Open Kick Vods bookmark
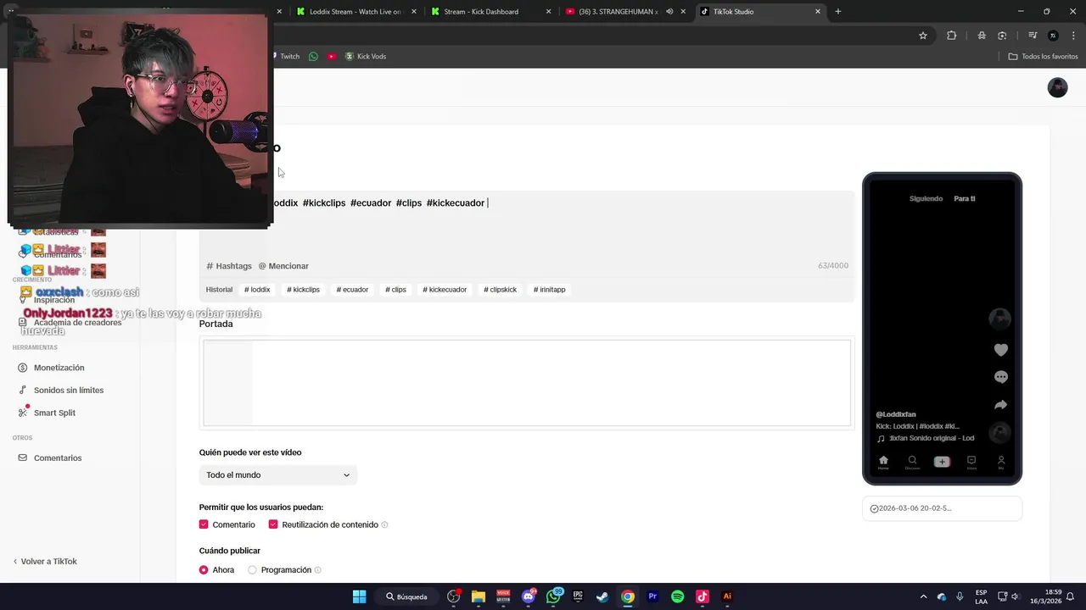Viewport: 1086px width, 610px height. tap(365, 56)
